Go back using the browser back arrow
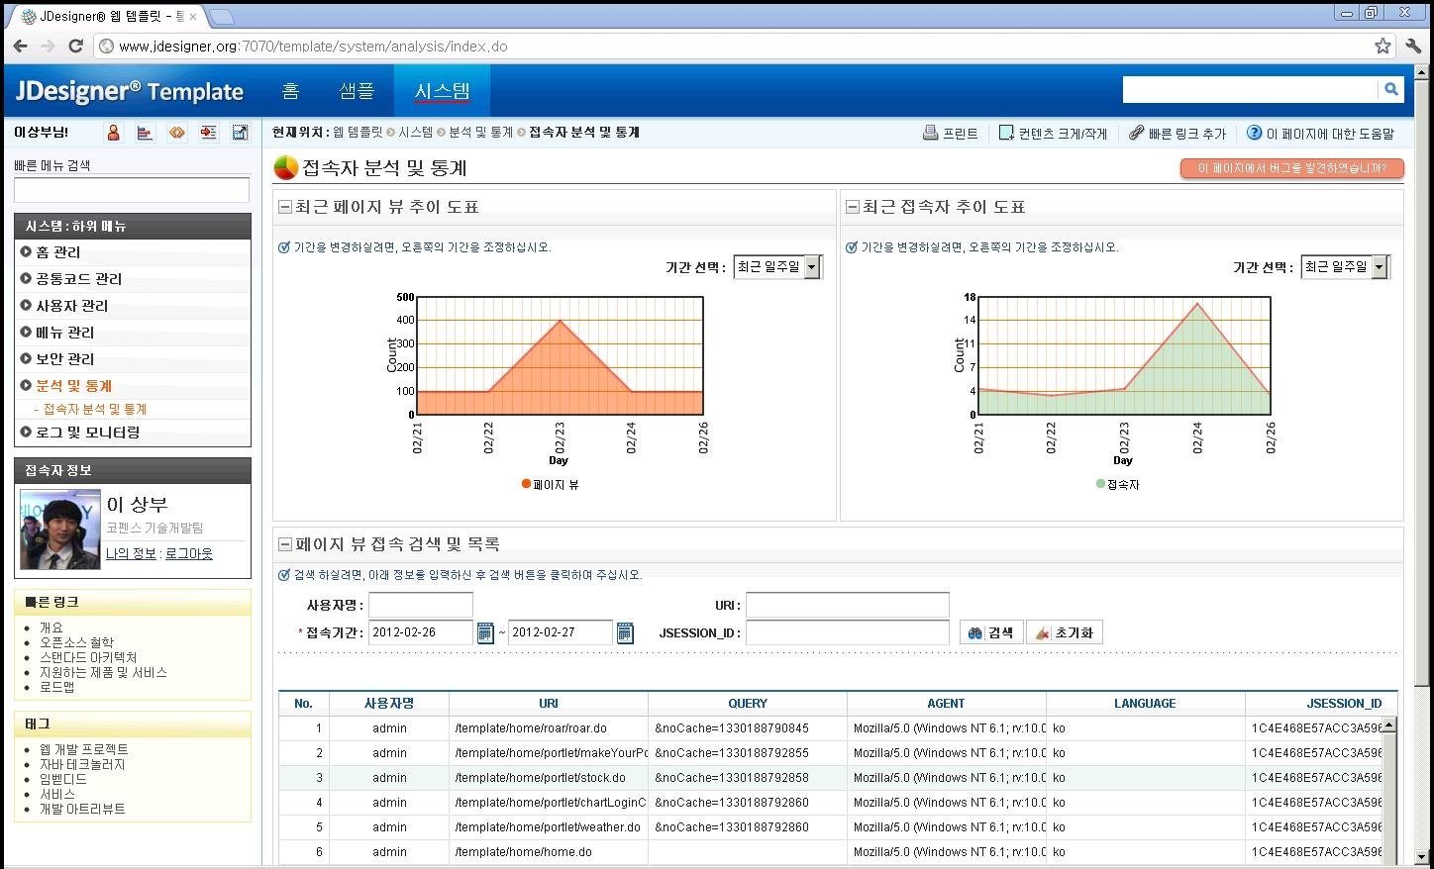The width and height of the screenshot is (1434, 869). 20,46
